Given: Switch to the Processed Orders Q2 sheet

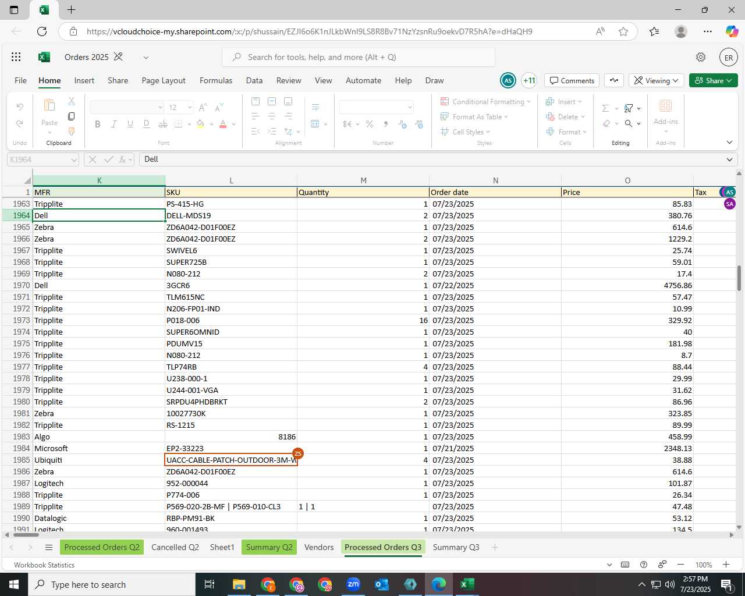Looking at the screenshot, I should pyautogui.click(x=102, y=547).
